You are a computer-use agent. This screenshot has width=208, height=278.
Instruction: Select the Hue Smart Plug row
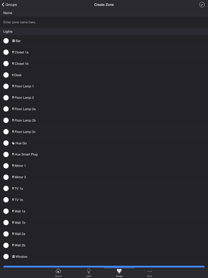pyautogui.click(x=104, y=155)
